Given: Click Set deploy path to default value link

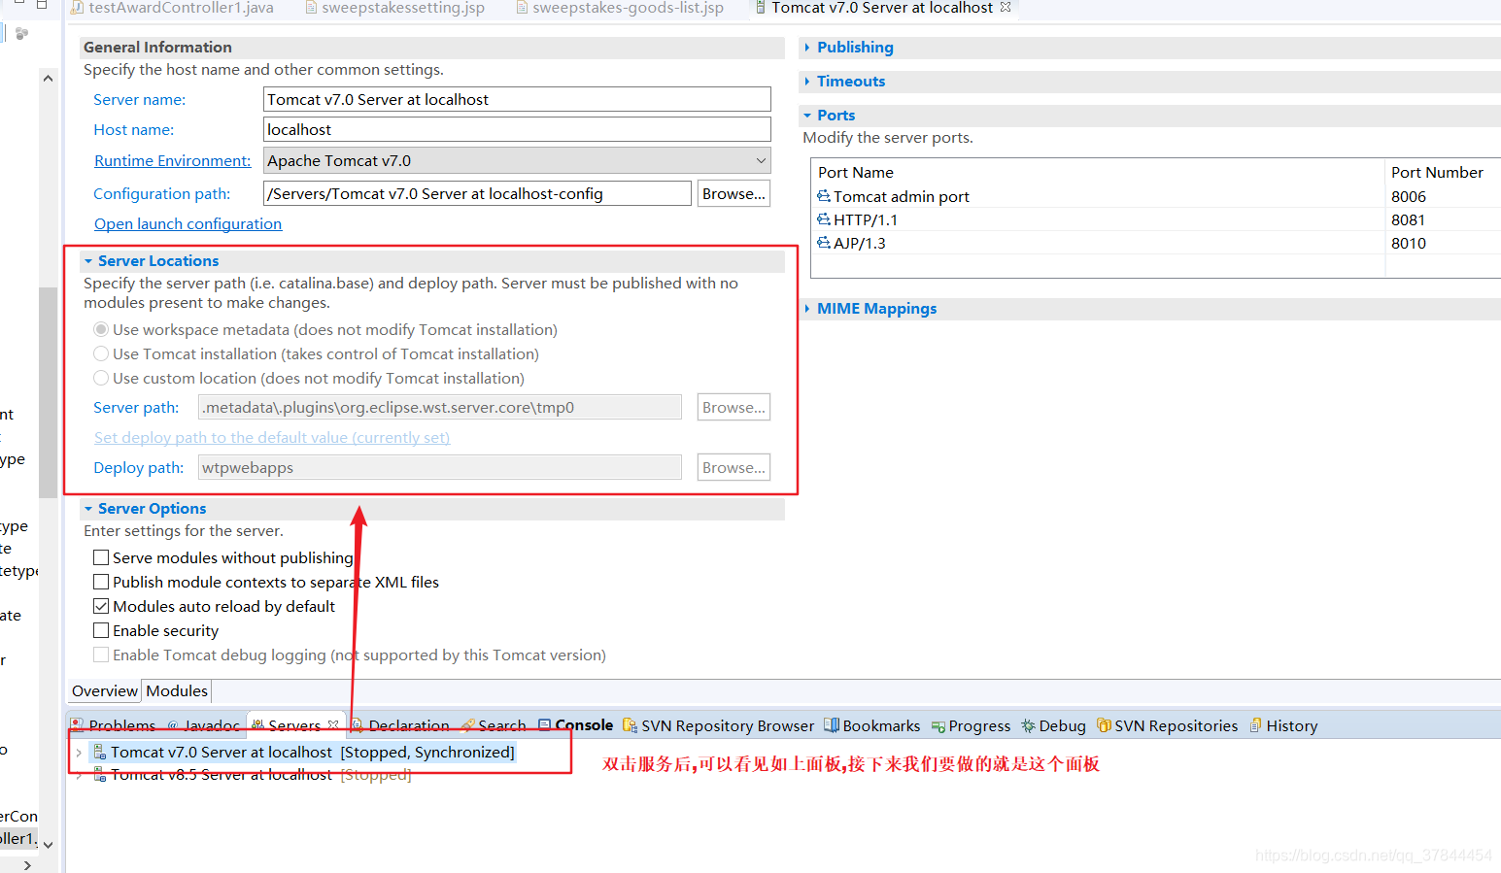Looking at the screenshot, I should coord(272,437).
